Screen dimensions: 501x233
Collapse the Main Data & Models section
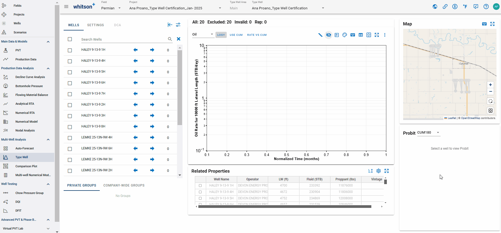pyautogui.click(x=48, y=42)
